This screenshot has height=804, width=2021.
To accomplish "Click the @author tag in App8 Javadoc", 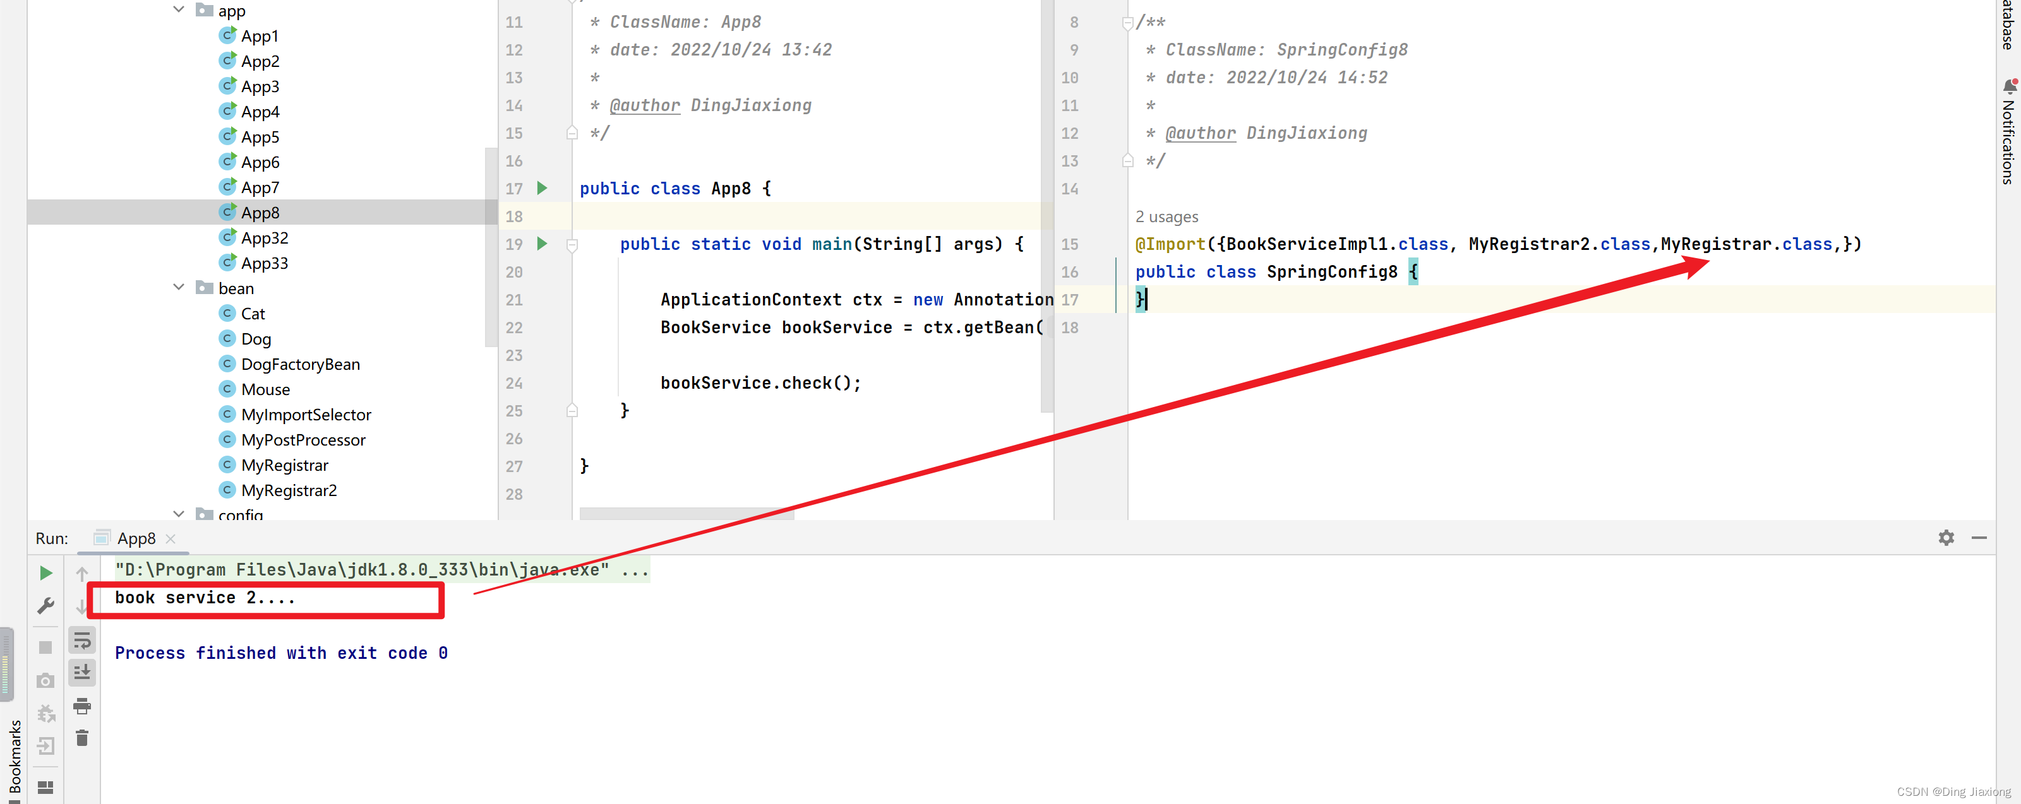I will (645, 105).
